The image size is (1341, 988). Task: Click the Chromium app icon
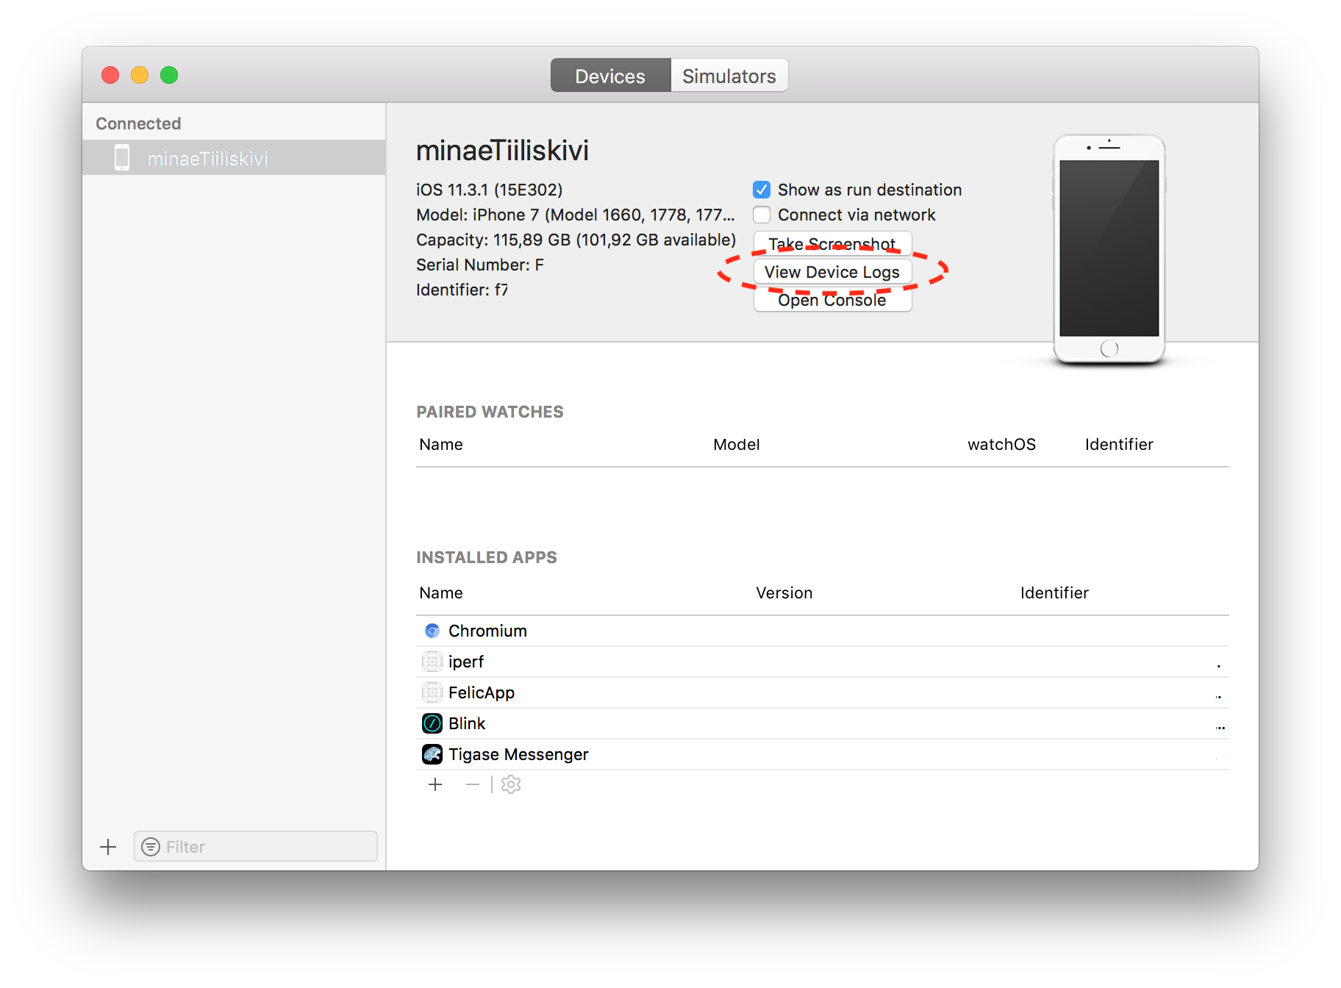432,631
